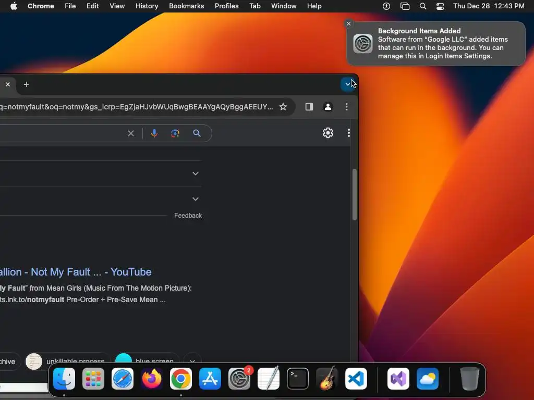Viewport: 534px width, 400px height.
Task: Expand more suggestion chips arrow
Action: click(x=192, y=361)
